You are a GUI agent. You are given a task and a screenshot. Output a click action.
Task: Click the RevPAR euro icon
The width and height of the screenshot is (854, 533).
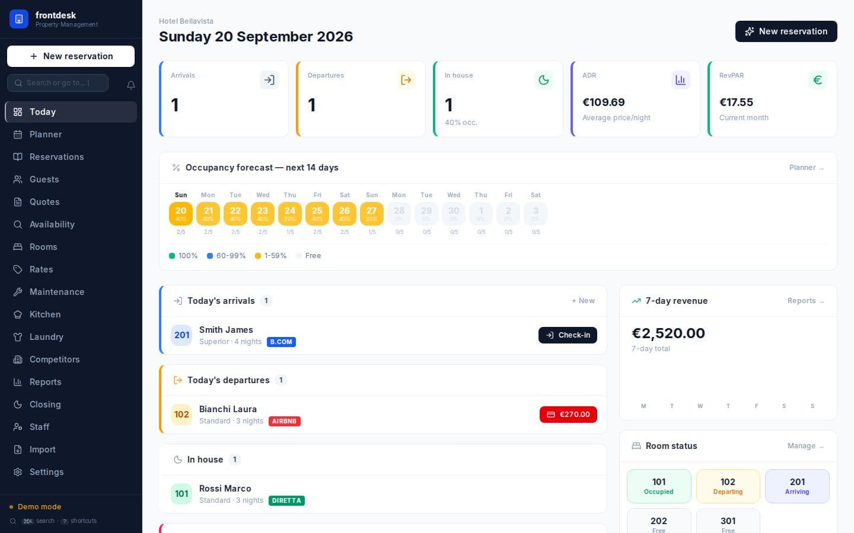818,80
